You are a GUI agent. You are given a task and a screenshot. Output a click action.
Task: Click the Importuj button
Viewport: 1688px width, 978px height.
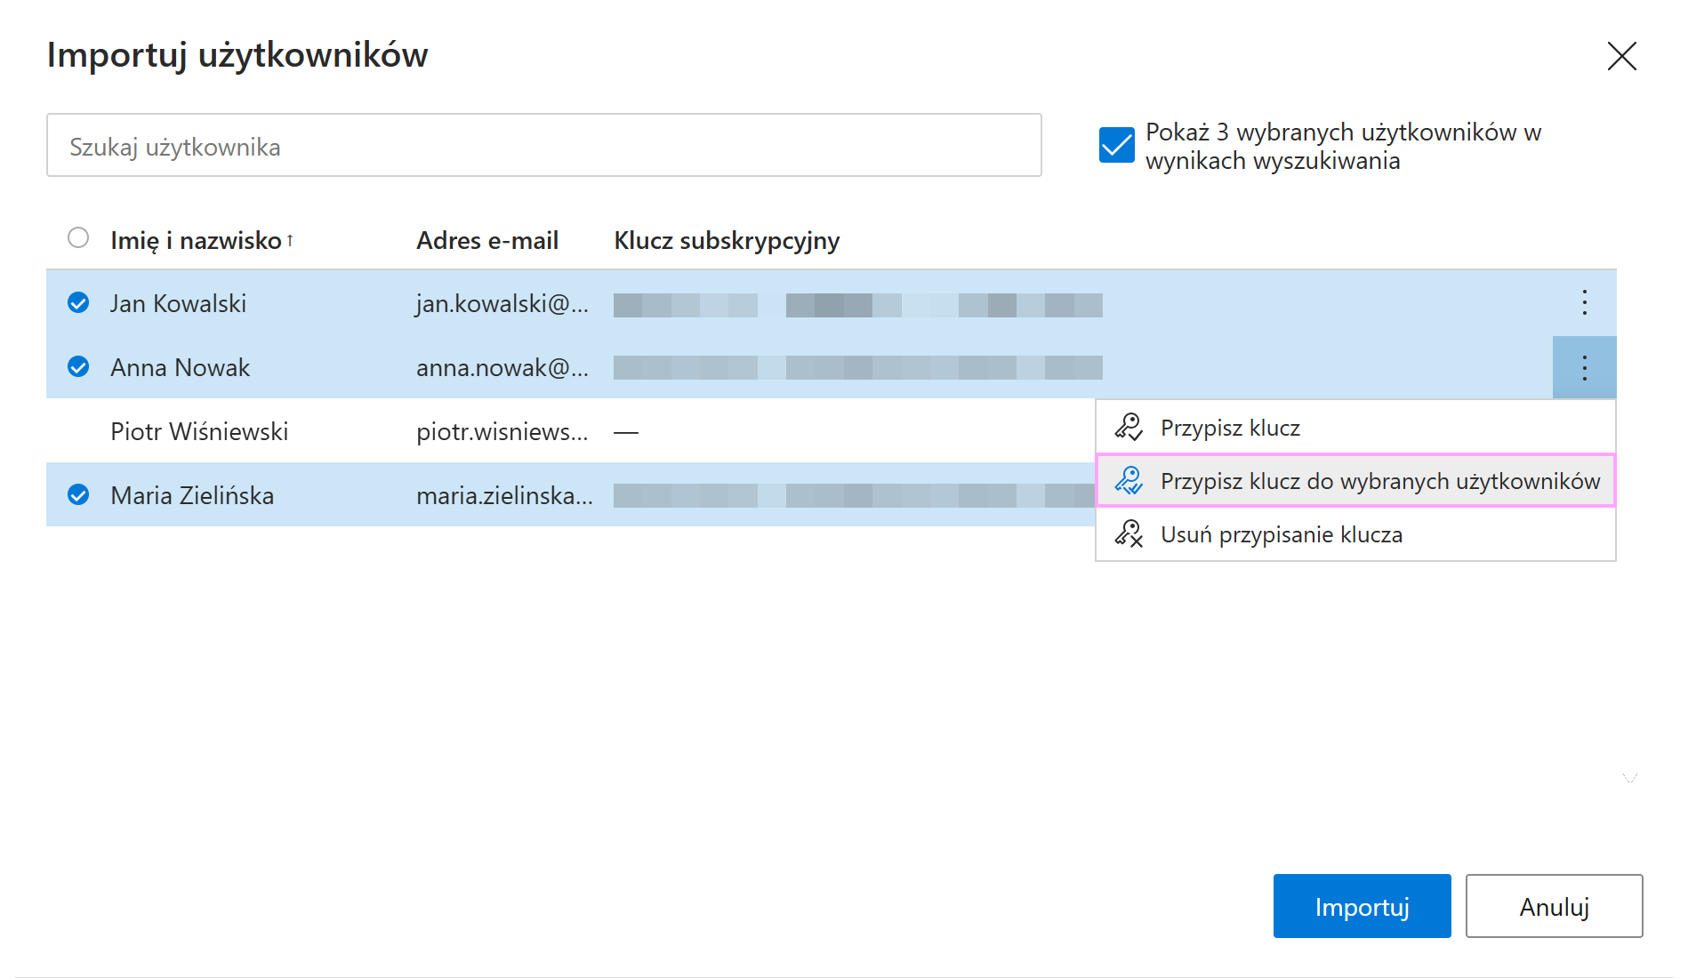pyautogui.click(x=1362, y=906)
